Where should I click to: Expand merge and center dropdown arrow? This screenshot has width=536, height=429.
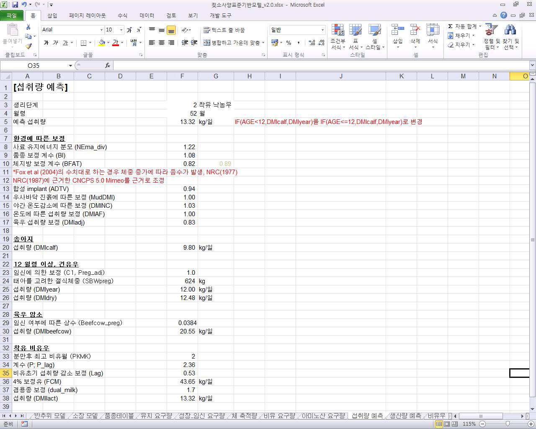[x=263, y=43]
